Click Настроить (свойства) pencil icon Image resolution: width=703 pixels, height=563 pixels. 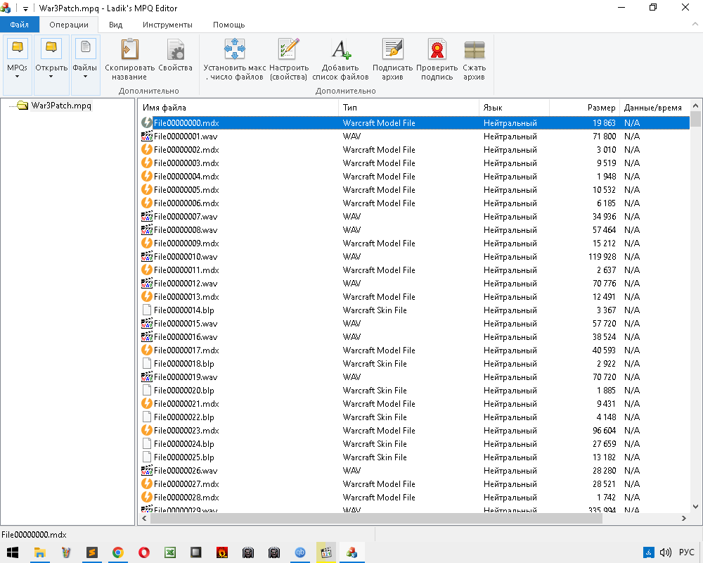(289, 49)
